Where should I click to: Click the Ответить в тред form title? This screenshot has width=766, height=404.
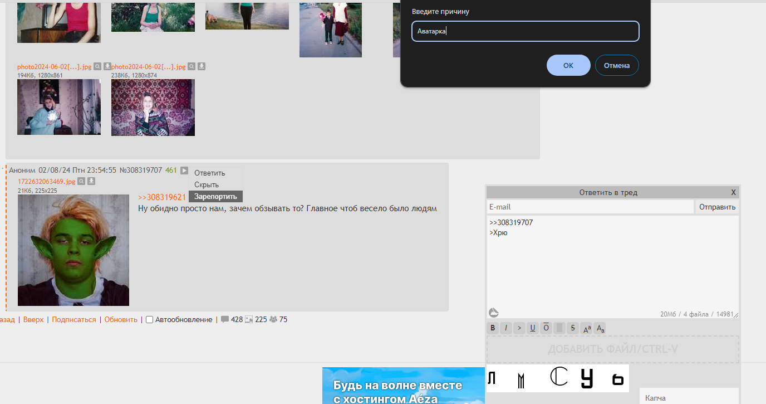coord(608,192)
